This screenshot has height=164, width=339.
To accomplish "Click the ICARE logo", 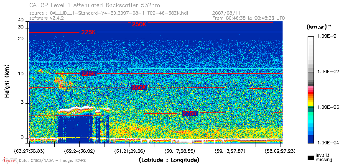I will click(10, 160).
